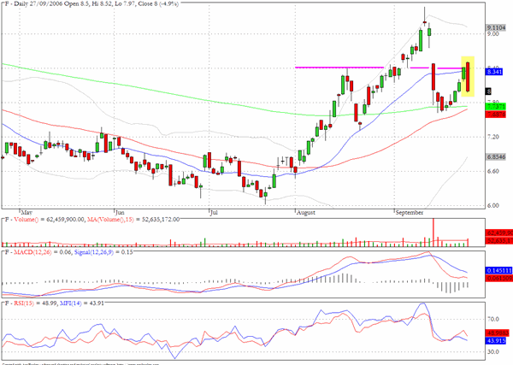Viewport: 513px width, 365px height.
Task: Click the long magenta resistance line from August
Action: (339, 68)
